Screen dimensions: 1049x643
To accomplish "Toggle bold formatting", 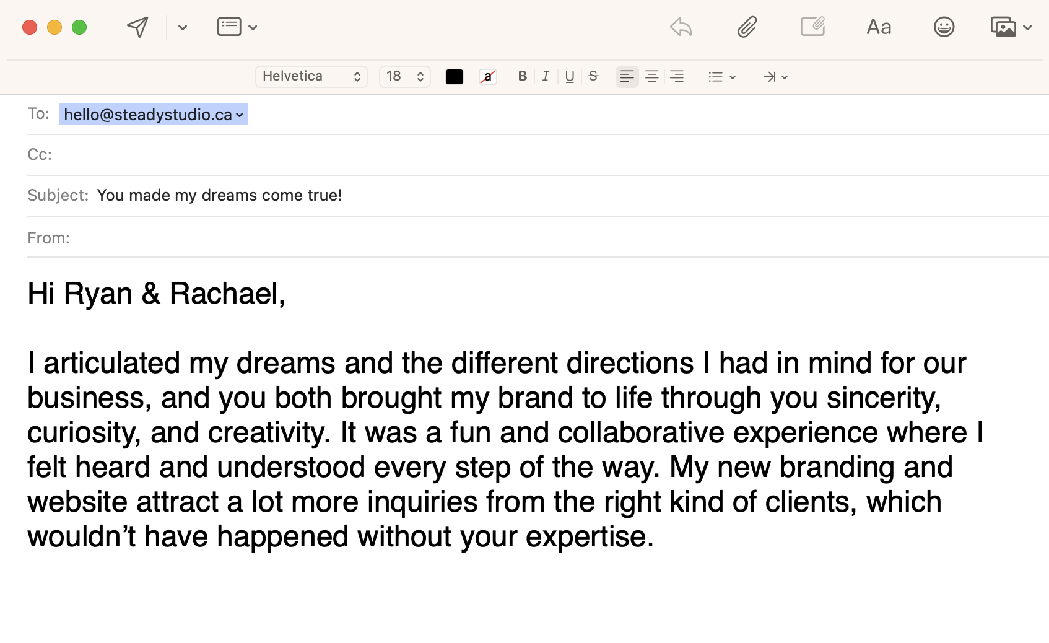I will coord(523,76).
